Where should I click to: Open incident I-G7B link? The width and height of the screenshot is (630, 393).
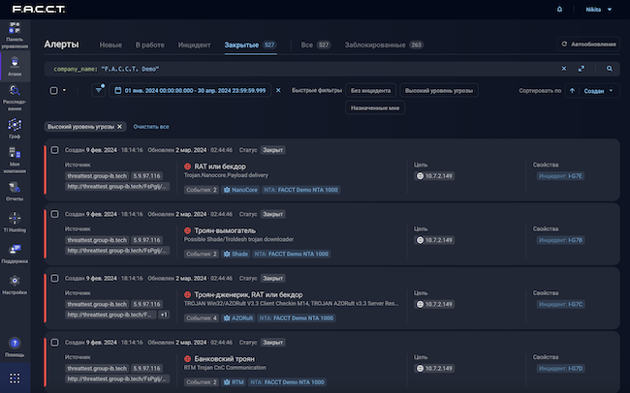[560, 240]
